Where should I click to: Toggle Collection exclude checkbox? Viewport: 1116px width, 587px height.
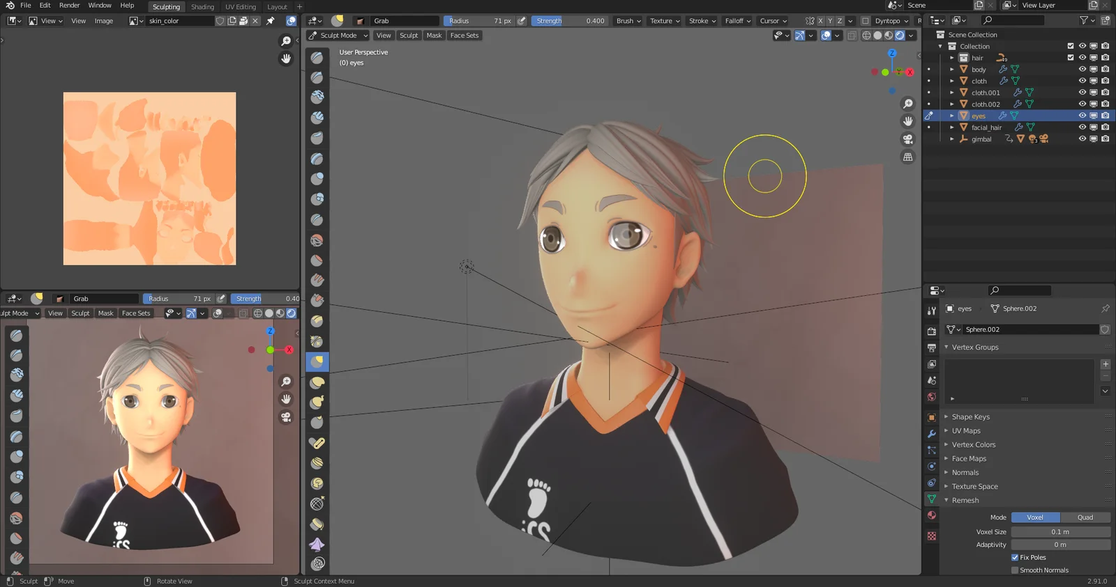(1071, 46)
